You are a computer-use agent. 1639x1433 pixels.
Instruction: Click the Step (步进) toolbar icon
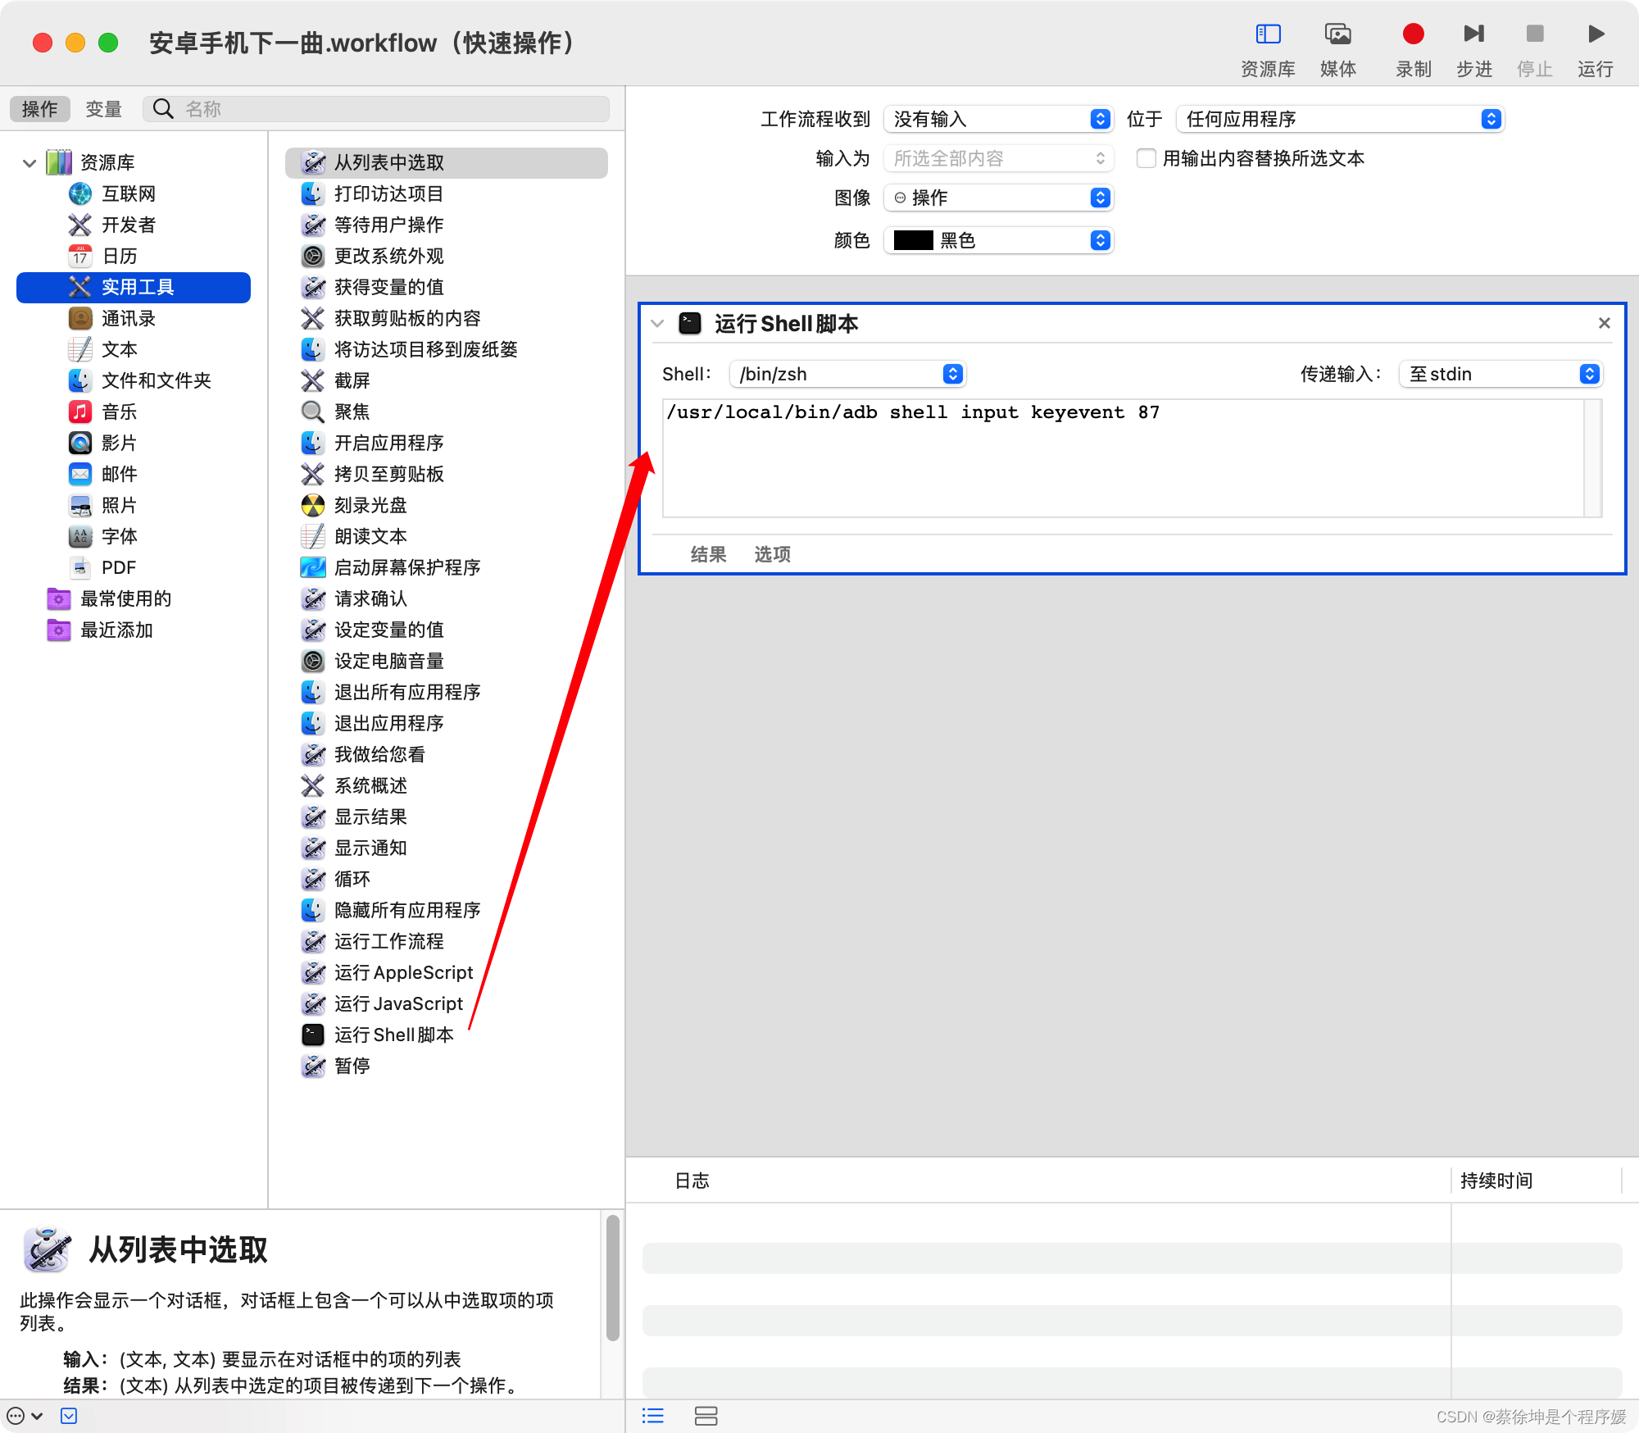[1473, 34]
